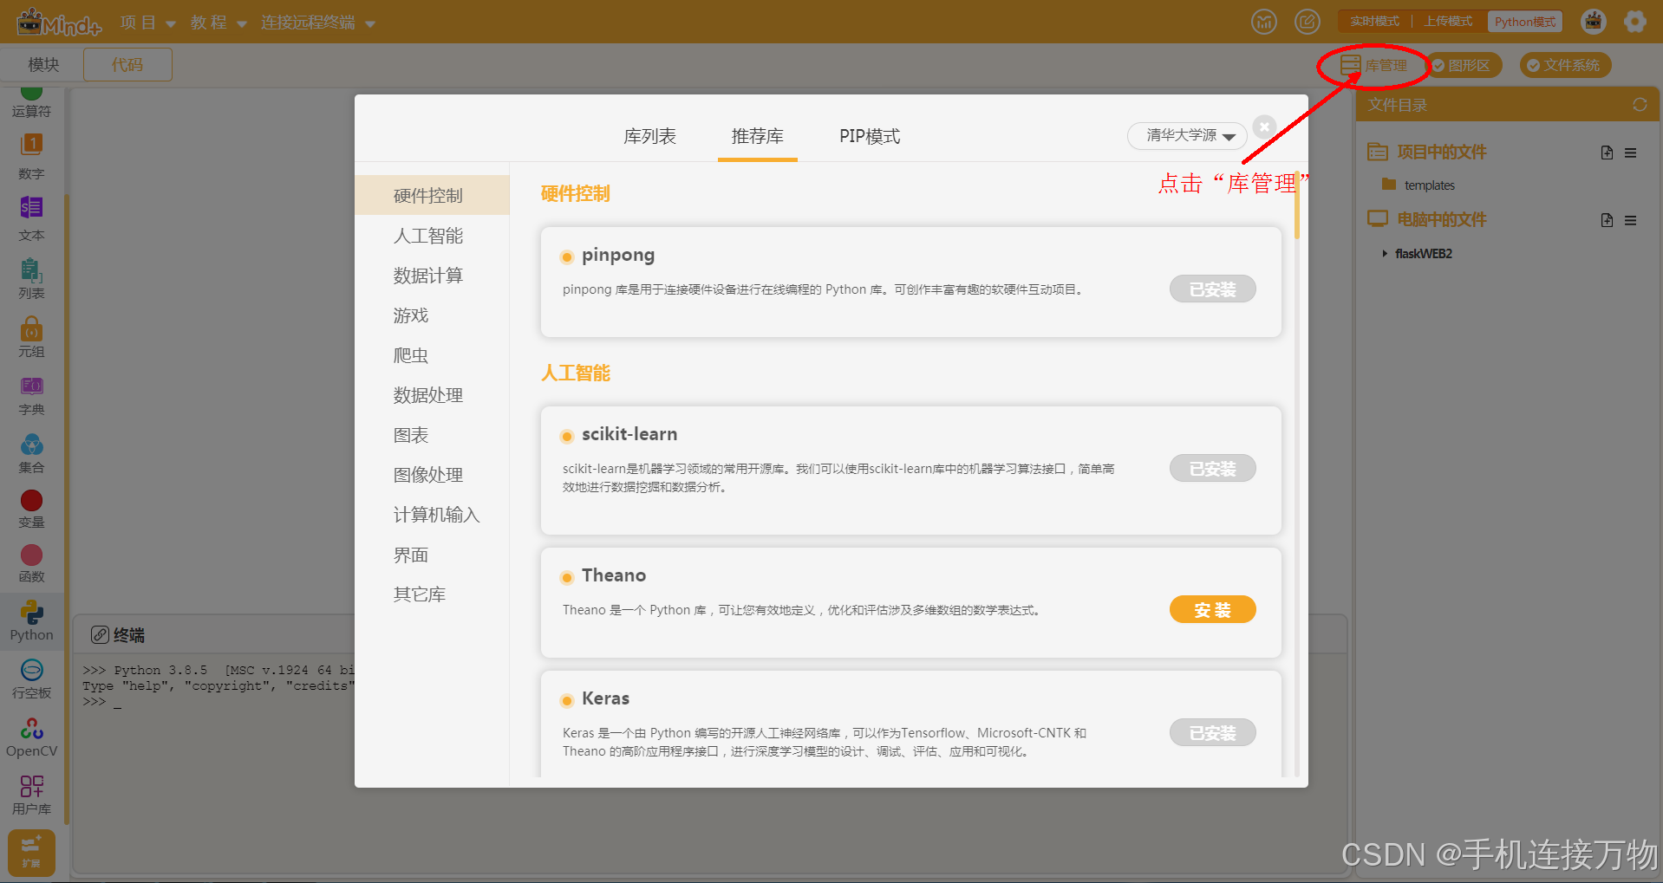The width and height of the screenshot is (1663, 883).
Task: Toggle the 图形区 graphics area panel
Action: [x=1464, y=65]
